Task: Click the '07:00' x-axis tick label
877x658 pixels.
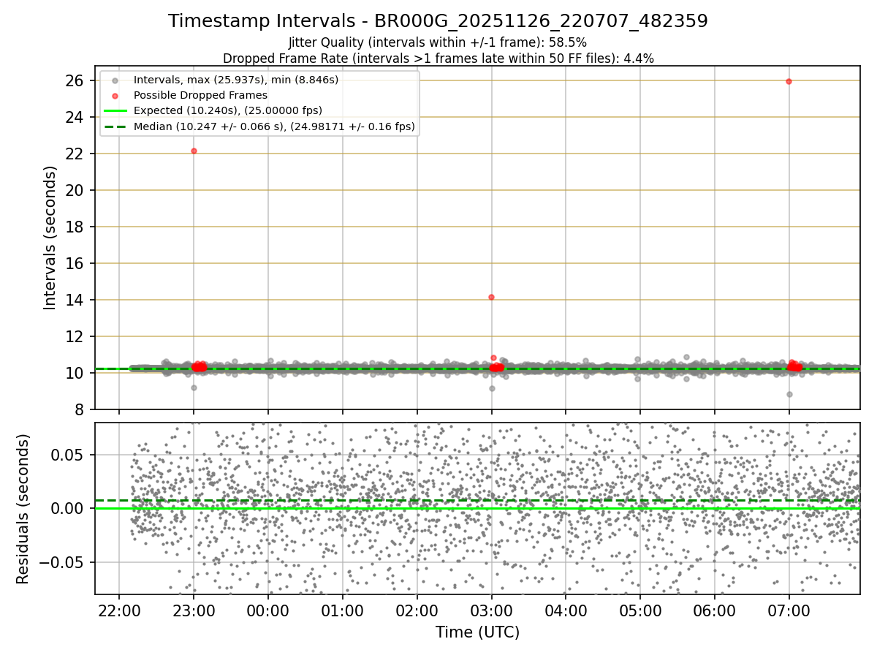Action: coord(789,610)
